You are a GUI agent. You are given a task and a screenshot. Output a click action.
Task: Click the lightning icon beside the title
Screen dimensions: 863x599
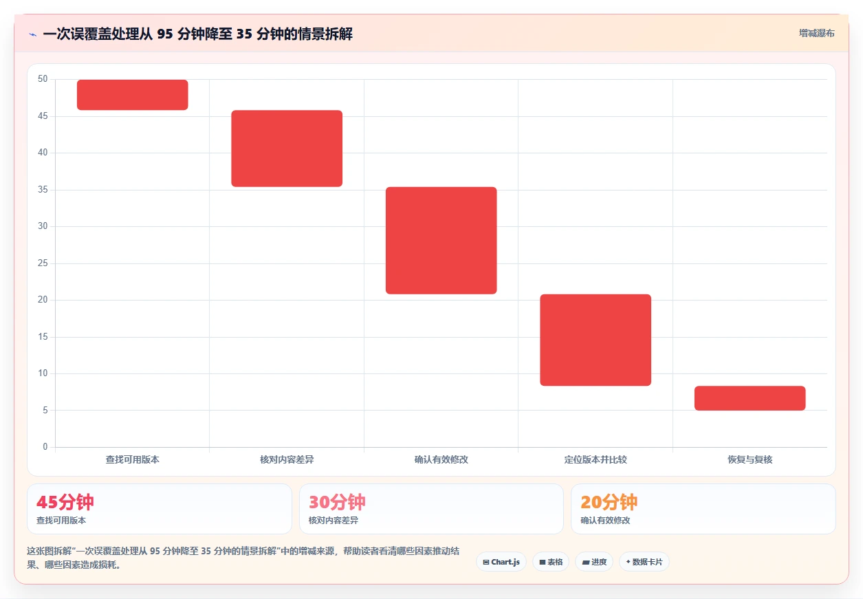tap(32, 34)
